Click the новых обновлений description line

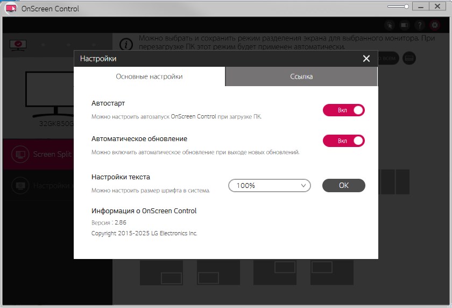195,152
